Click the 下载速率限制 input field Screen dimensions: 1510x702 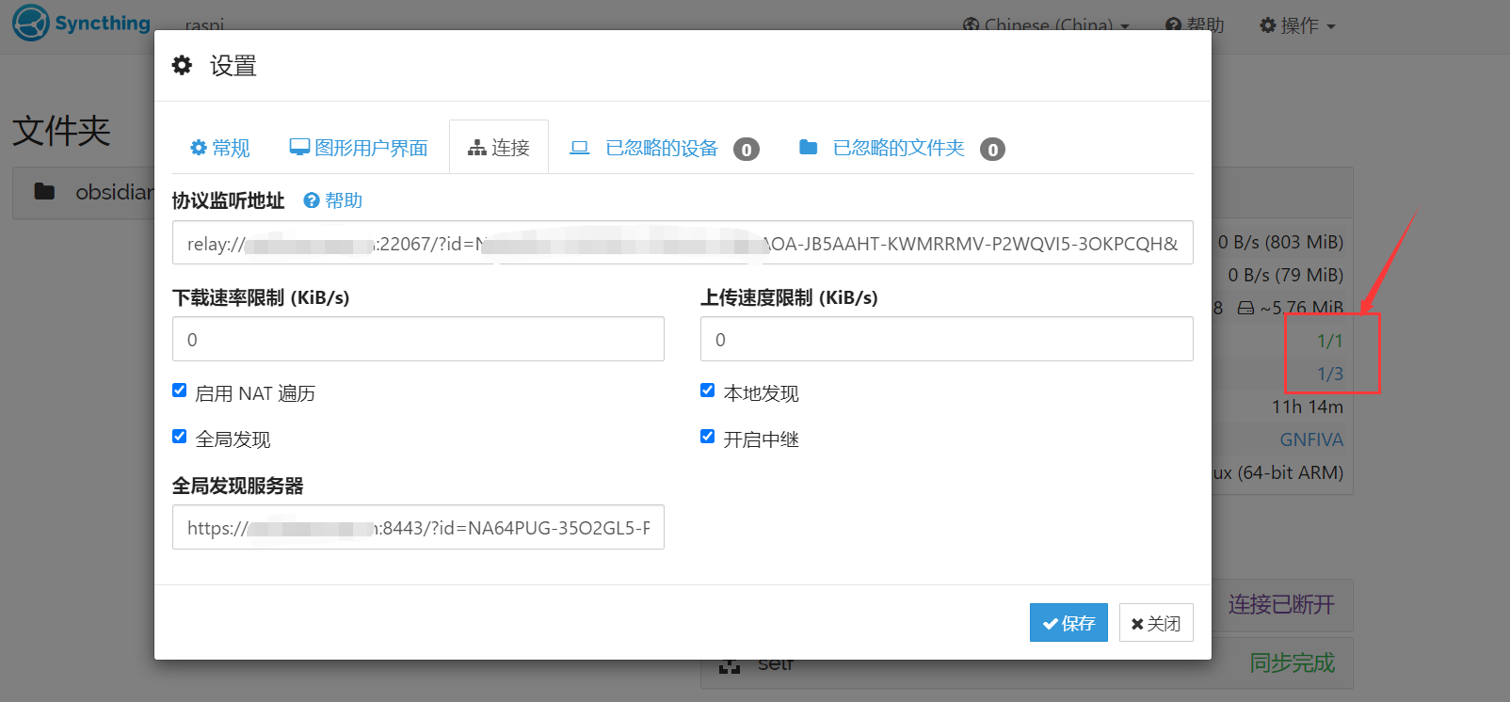(418, 340)
